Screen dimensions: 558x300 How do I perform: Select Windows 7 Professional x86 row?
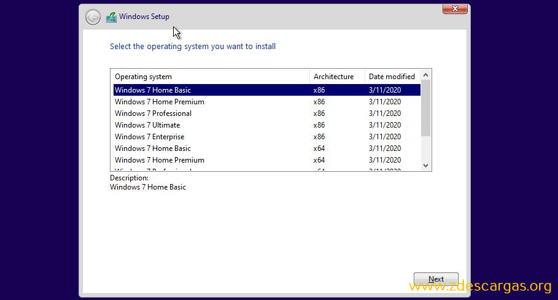tap(267, 113)
